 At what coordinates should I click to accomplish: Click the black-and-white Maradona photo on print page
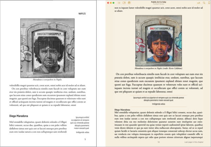47,48
